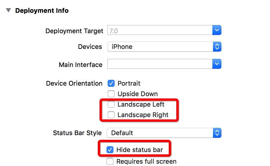Click the Device Orientation label
This screenshot has height=166, width=270.
pos(74,84)
